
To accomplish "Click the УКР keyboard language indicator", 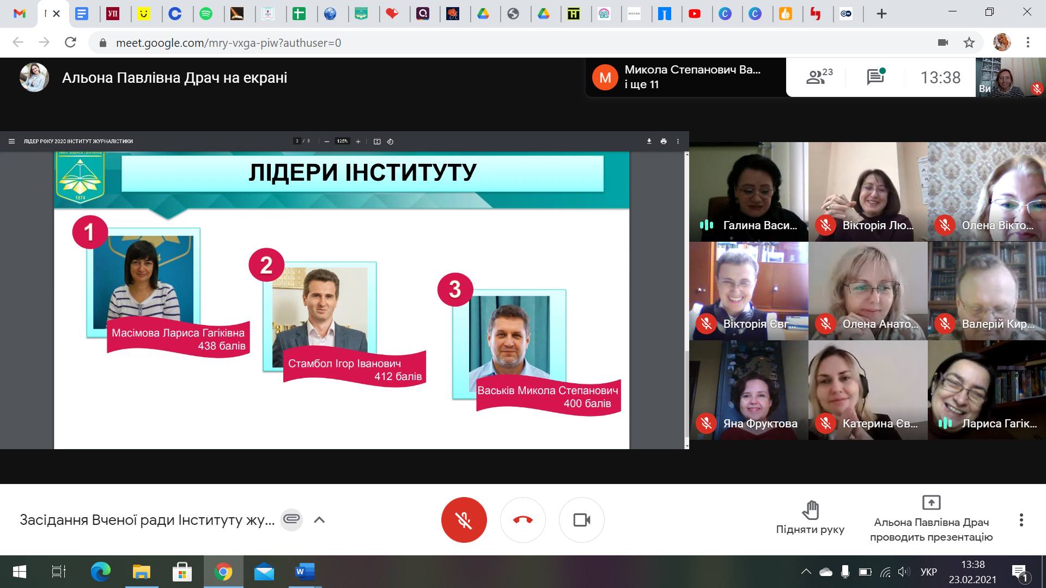I will pos(928,572).
